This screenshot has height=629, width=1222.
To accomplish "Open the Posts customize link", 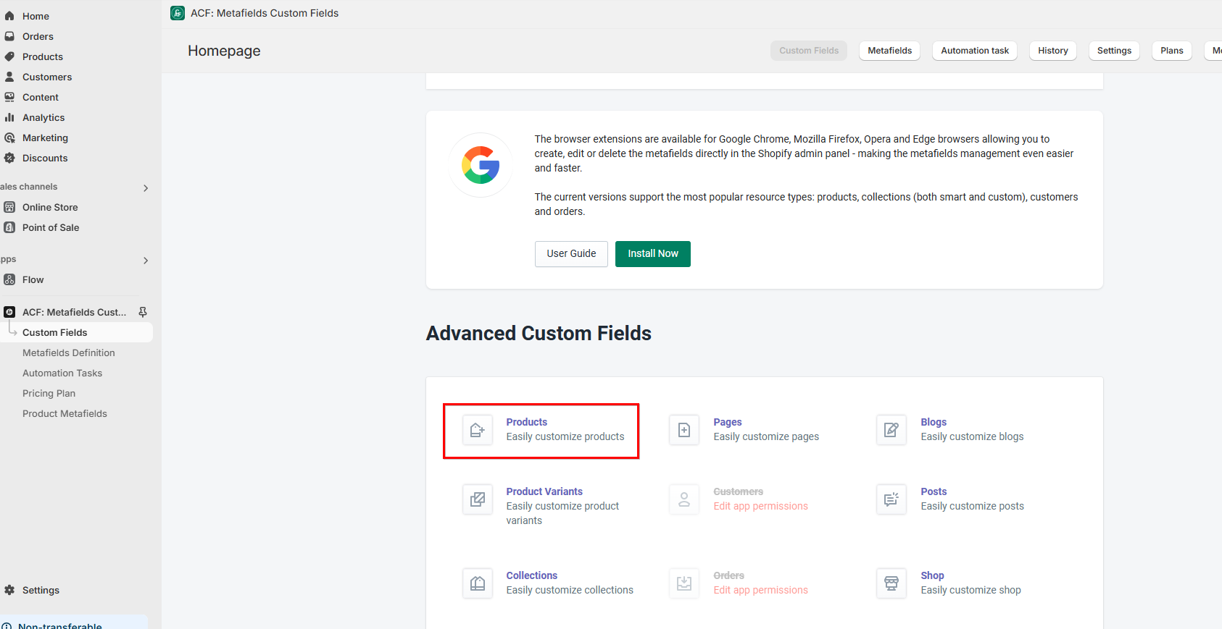I will tap(934, 491).
